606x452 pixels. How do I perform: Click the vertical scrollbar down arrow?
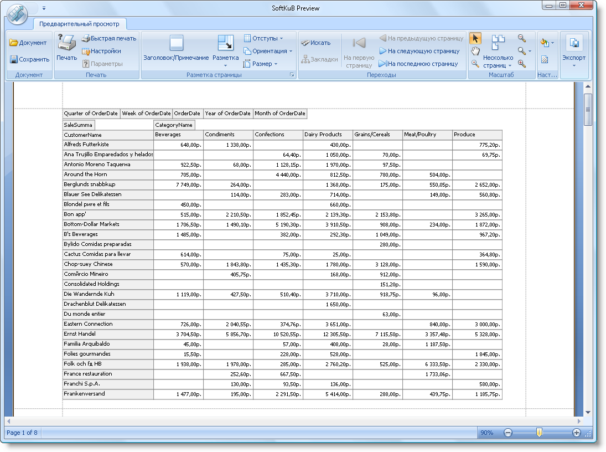point(588,412)
